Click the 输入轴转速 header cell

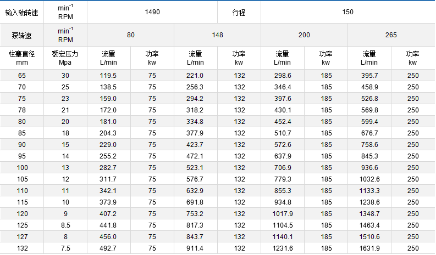[22, 12]
